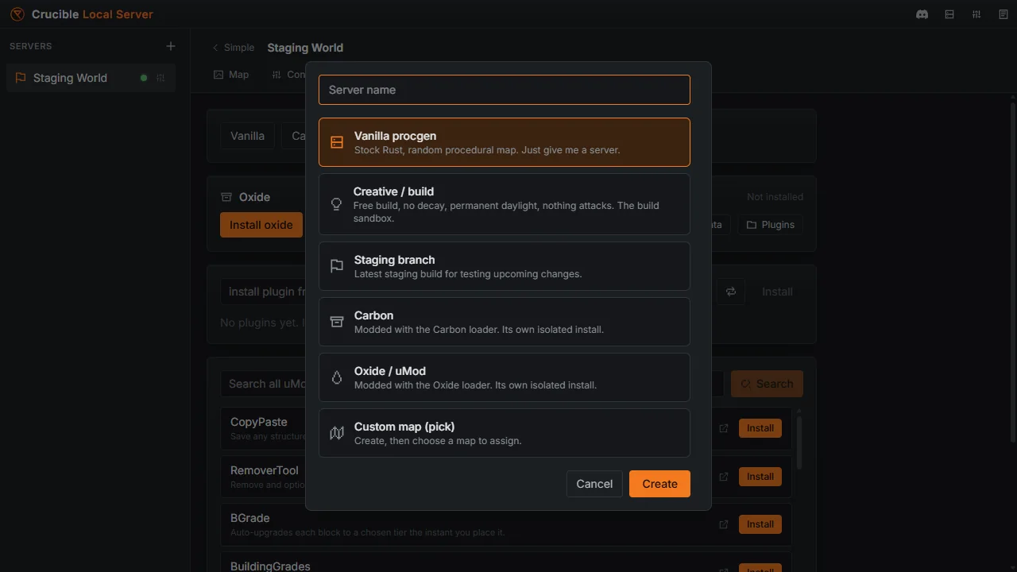The image size is (1017, 572).
Task: Click the Crucible logo icon
Action: tap(17, 14)
